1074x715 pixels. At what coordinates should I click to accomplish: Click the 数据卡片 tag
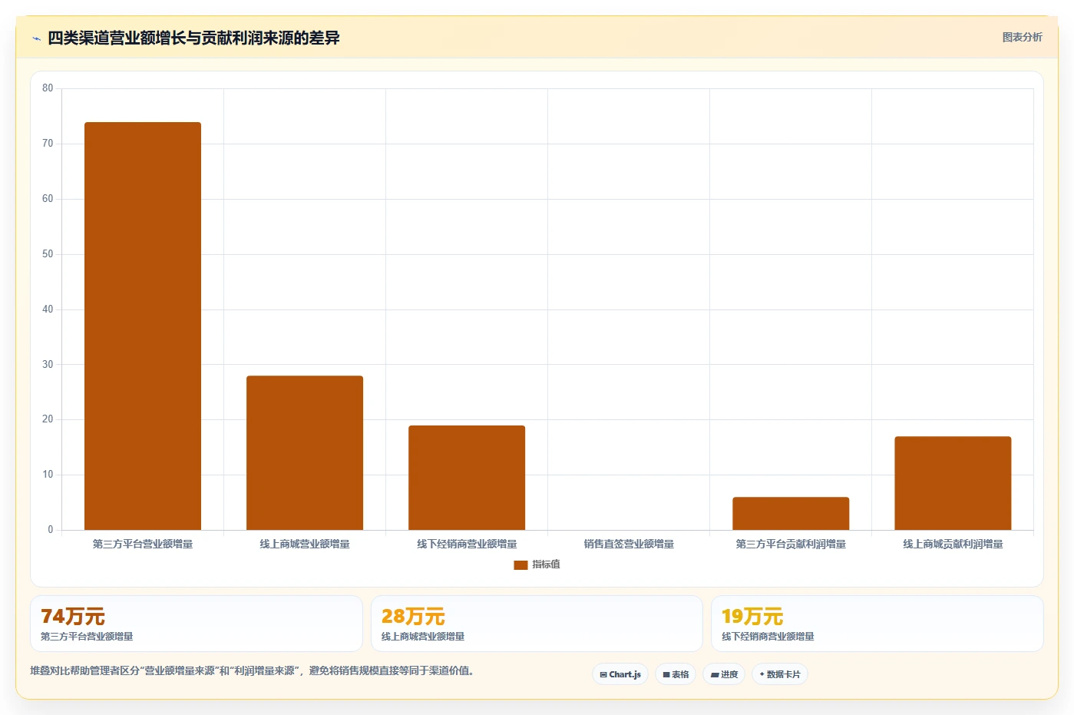780,674
